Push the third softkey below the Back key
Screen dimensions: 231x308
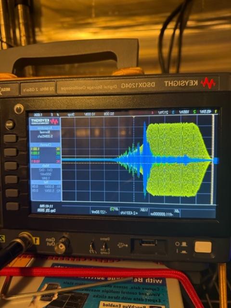(11, 166)
